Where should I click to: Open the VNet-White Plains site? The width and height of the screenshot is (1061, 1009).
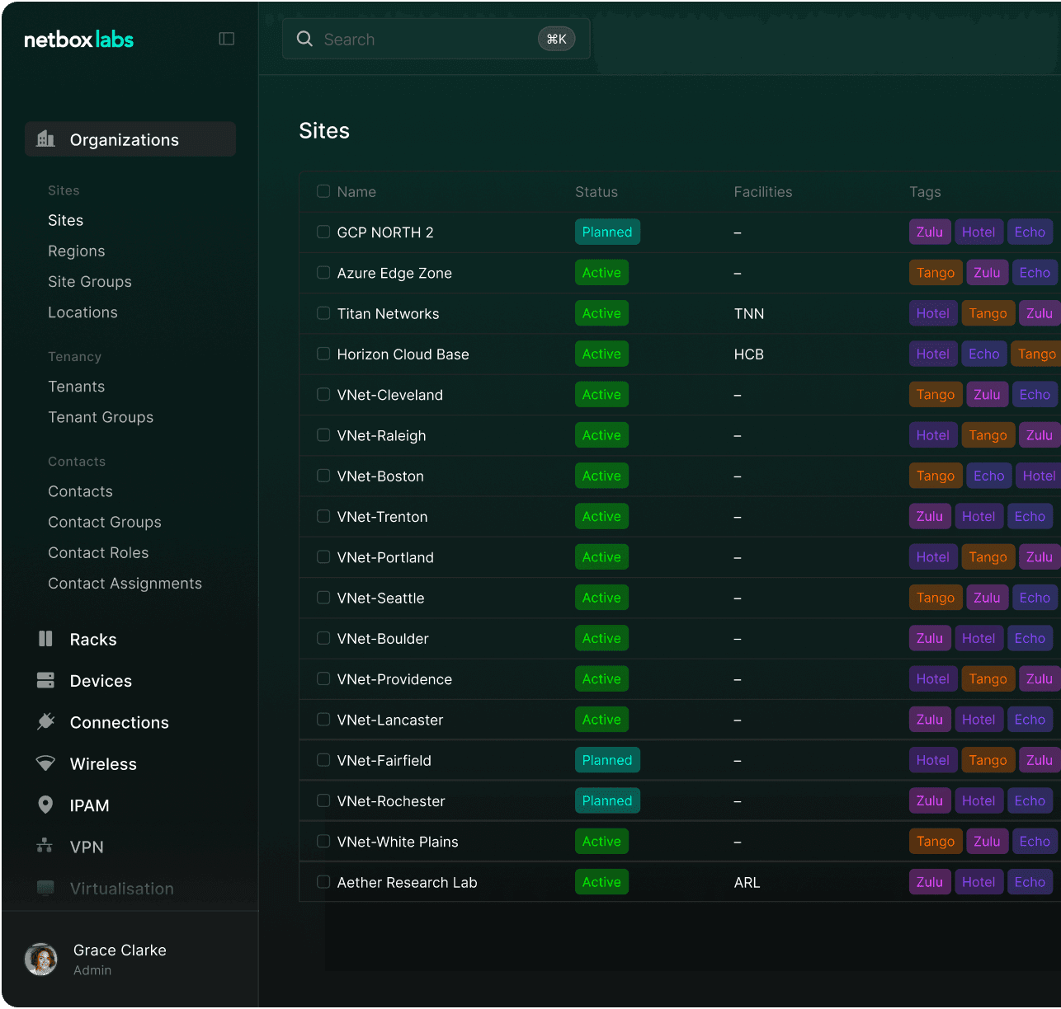click(397, 842)
